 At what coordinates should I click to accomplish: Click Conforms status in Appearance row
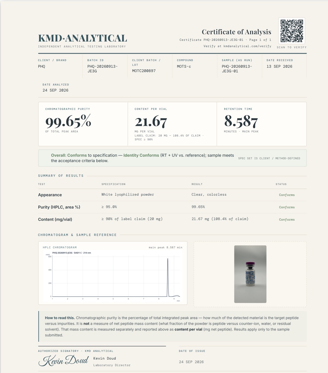point(287,195)
